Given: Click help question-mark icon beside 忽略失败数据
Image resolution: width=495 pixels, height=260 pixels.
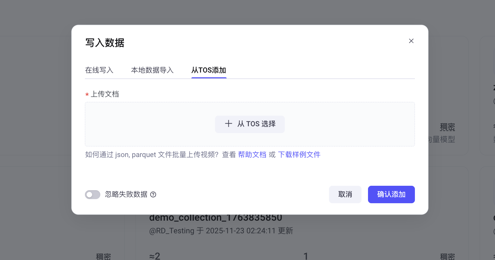Looking at the screenshot, I should click(153, 195).
